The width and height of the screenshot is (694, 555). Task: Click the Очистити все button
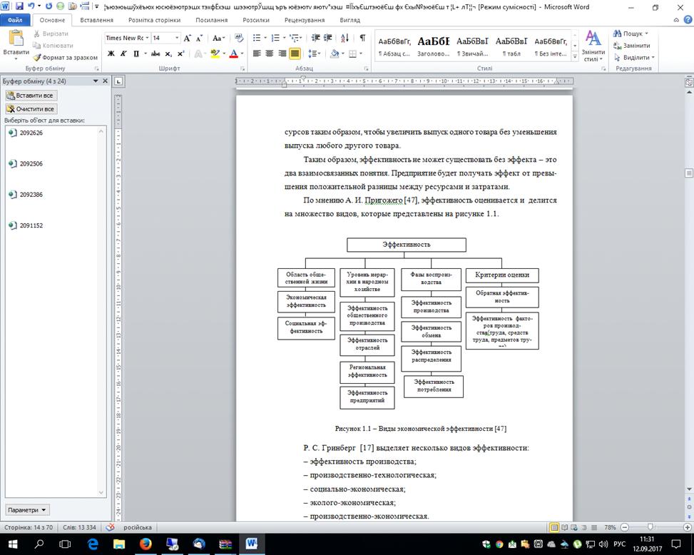coord(31,109)
